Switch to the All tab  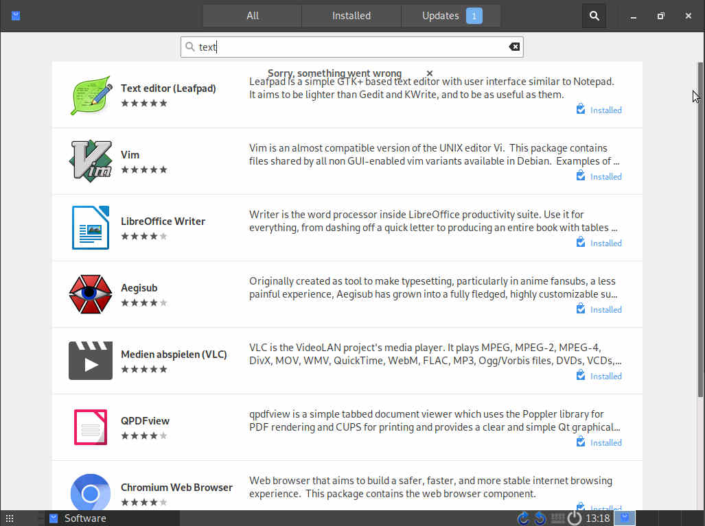[x=252, y=16]
